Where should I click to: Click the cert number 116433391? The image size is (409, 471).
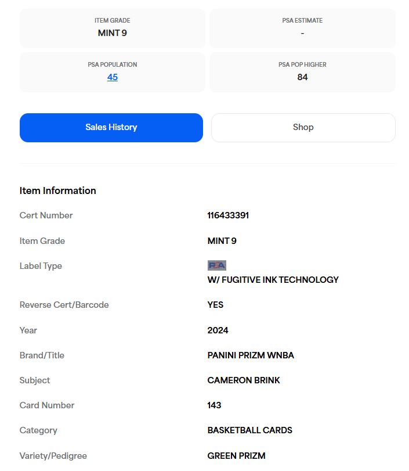[x=228, y=215]
